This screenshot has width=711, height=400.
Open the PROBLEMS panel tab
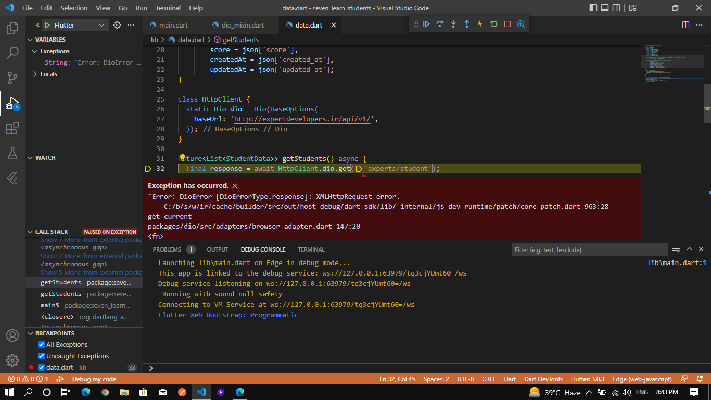(x=174, y=249)
